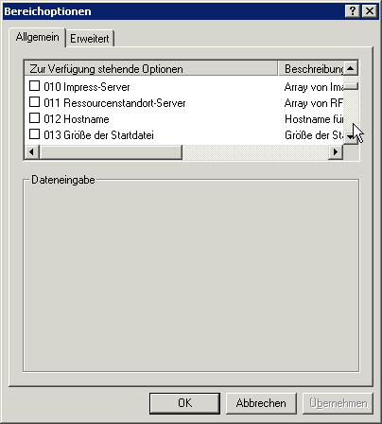Click the horizontal scrollbar thumb
Screen dimensions: 382x424
[x=111, y=152]
